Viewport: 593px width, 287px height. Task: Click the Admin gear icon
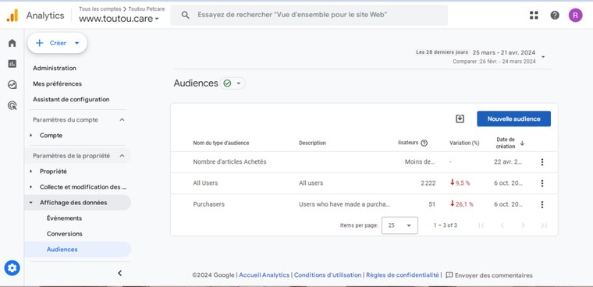click(12, 268)
